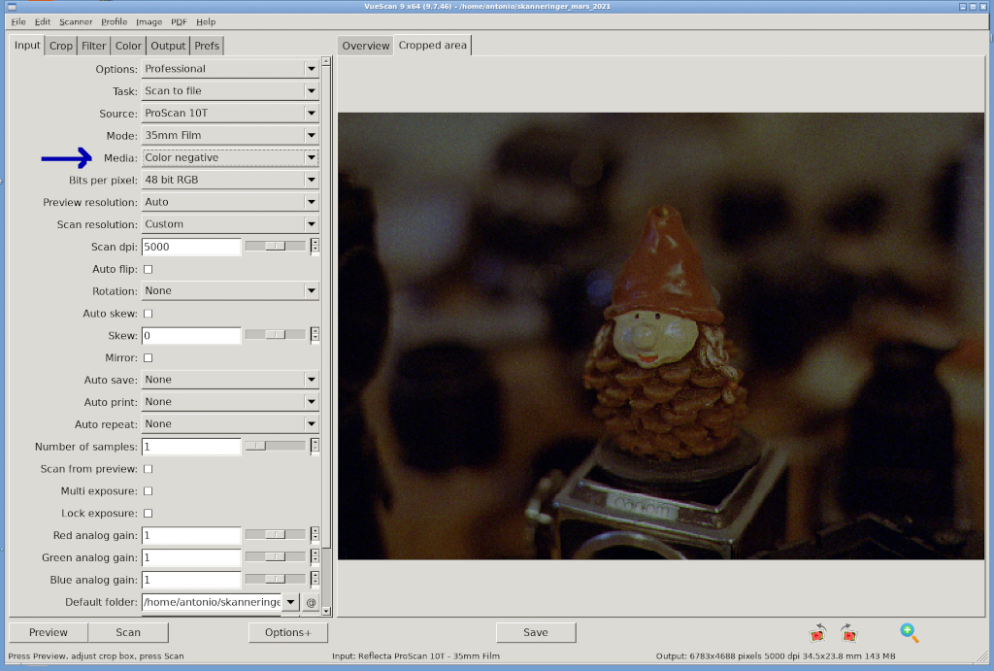Open the Auto repeat dropdown

(229, 423)
